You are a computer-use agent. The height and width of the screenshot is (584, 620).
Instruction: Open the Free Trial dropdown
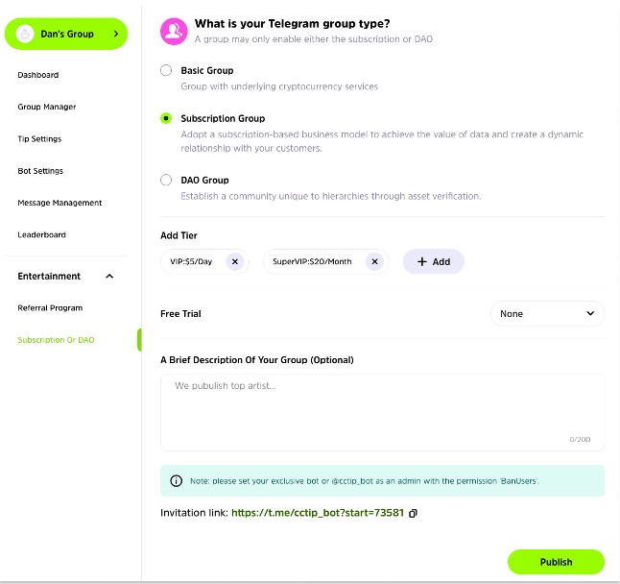click(x=547, y=313)
